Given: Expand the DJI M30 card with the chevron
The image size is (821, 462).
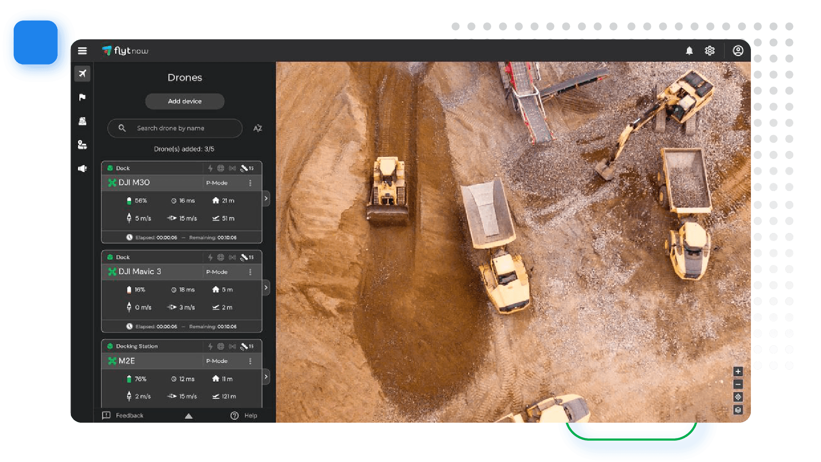Looking at the screenshot, I should (266, 198).
